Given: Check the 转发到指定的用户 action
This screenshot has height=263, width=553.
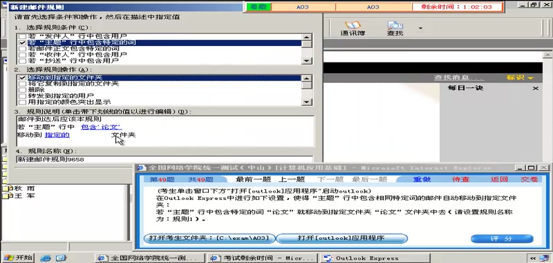Looking at the screenshot, I should click(x=22, y=96).
